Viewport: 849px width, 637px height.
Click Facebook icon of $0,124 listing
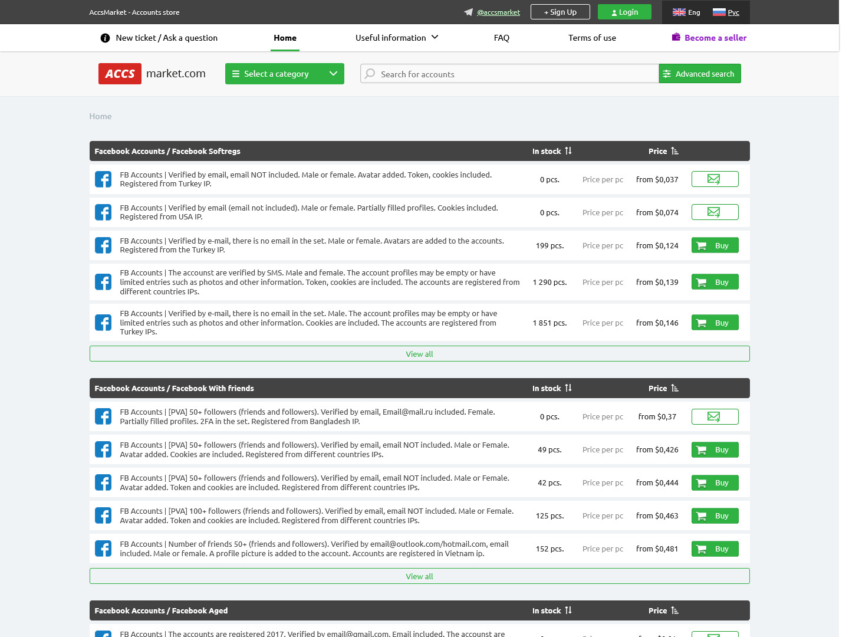click(103, 245)
